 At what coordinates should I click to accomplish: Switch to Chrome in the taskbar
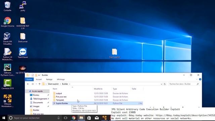click(x=74, y=118)
